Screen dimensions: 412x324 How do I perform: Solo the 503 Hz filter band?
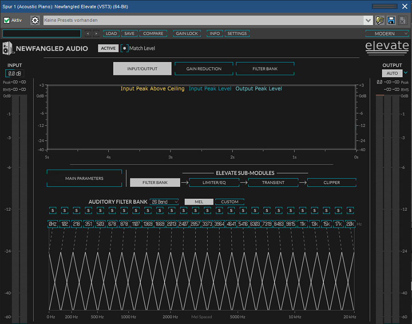tap(100, 210)
